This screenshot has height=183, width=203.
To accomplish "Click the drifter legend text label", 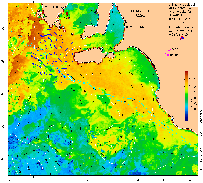I will [174, 55].
